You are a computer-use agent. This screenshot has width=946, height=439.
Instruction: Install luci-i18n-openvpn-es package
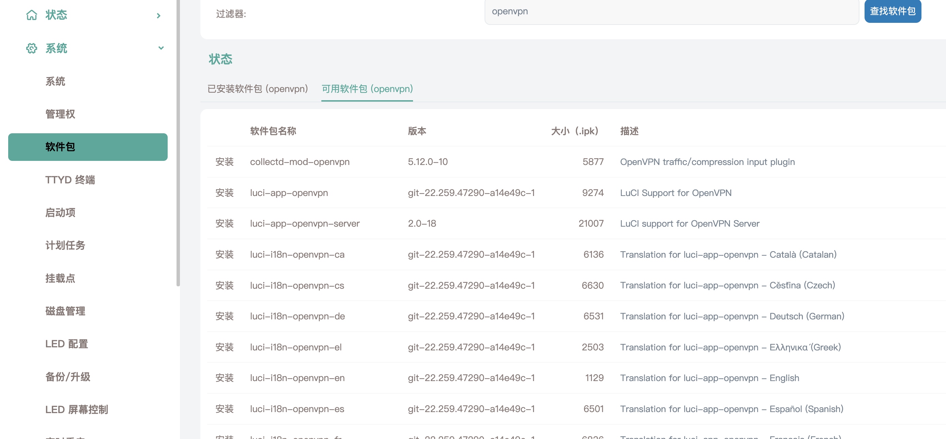point(224,409)
